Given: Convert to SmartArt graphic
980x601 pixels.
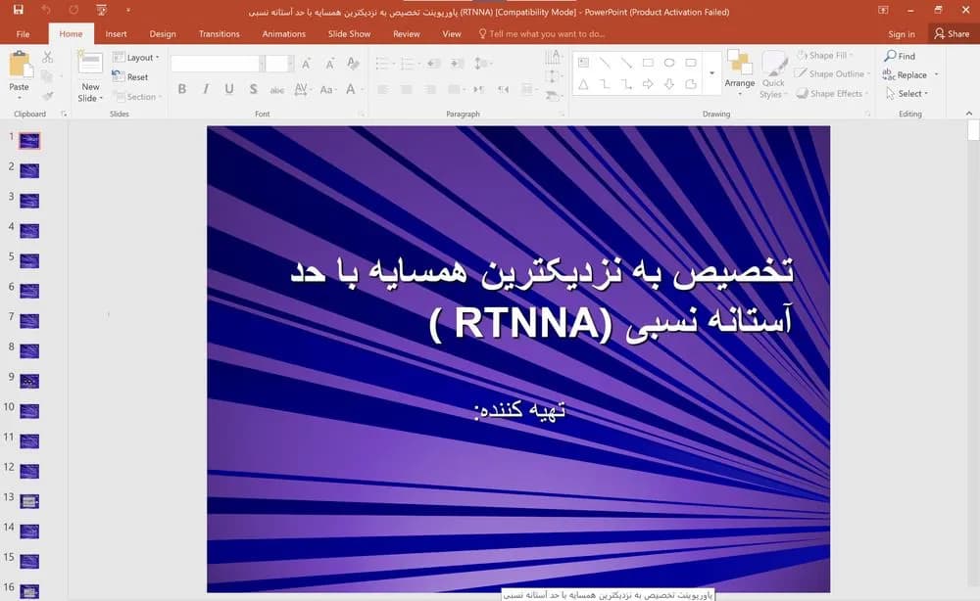Looking at the screenshot, I should coord(553,96).
